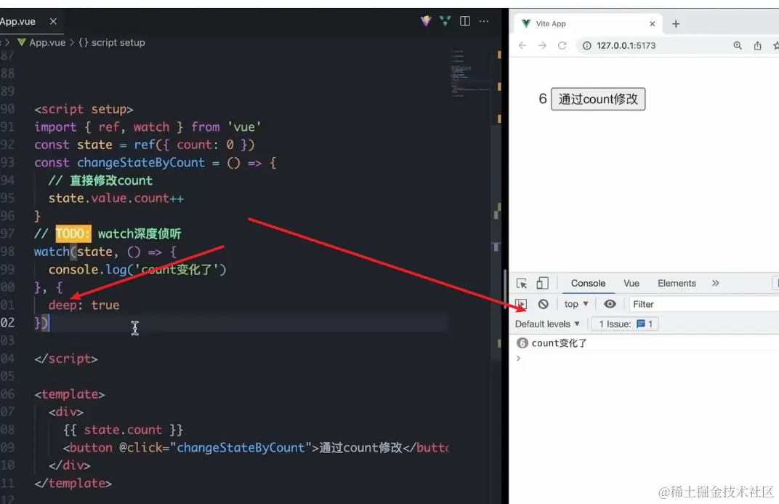
Task: Select the Vite App browser tab
Action: click(589, 23)
